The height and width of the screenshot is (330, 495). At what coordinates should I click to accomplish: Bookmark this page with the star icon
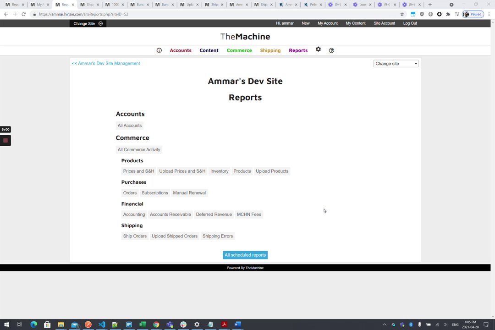tap(402, 14)
